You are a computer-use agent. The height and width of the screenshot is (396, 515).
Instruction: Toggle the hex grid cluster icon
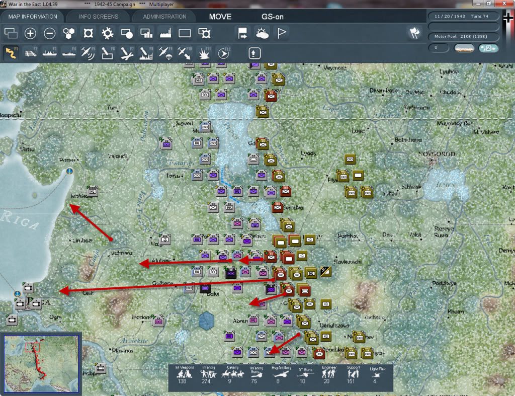click(68, 33)
